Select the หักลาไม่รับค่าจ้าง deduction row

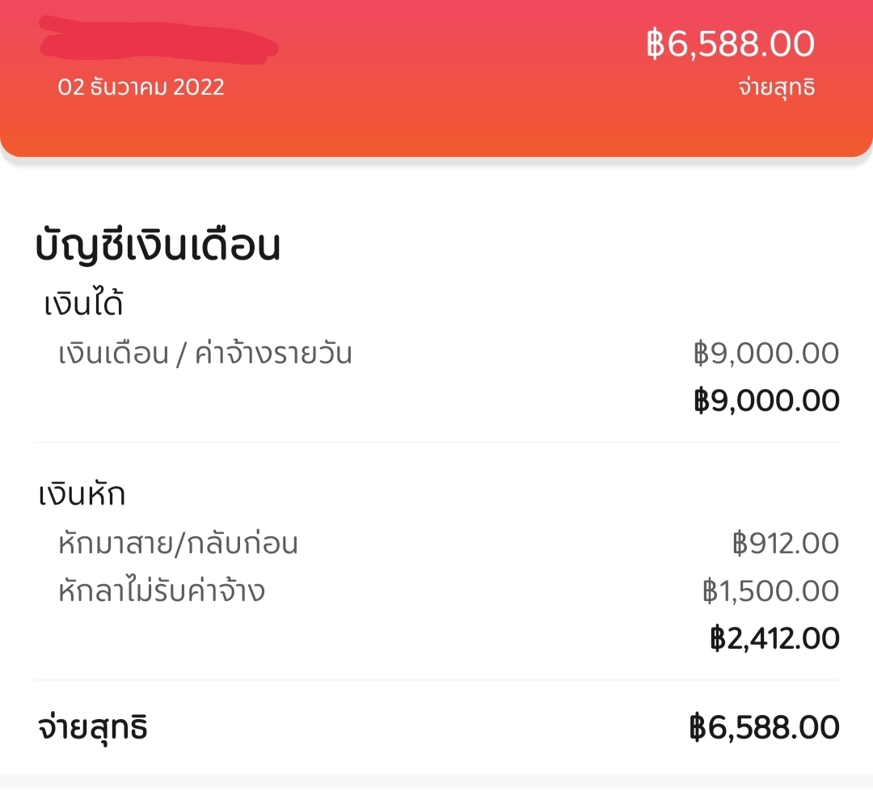436,590
